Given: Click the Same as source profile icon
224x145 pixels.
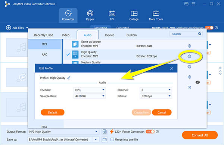Looking at the screenshot, I should (x=75, y=44).
